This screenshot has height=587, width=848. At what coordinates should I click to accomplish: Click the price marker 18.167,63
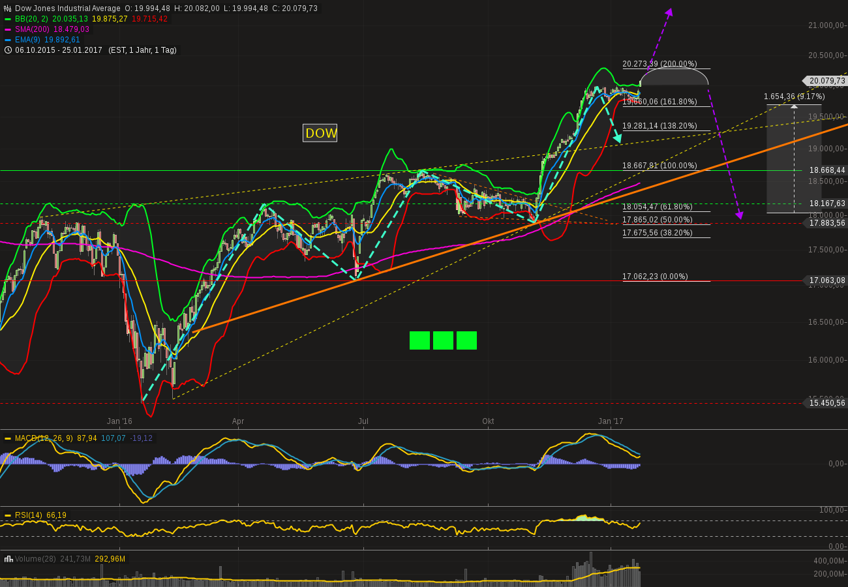(x=826, y=203)
